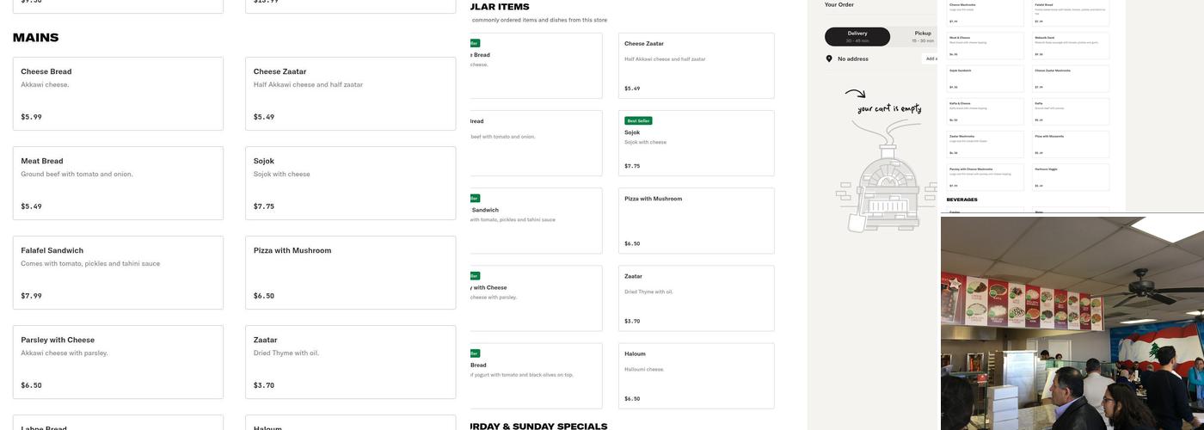Click the Best Seller badge on the Sojok card
This screenshot has width=1204, height=430.
click(639, 121)
